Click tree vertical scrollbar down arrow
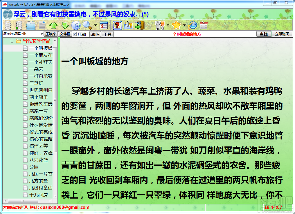 (55, 196)
